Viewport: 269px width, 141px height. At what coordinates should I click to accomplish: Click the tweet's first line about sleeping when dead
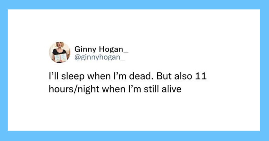pyautogui.click(x=128, y=76)
